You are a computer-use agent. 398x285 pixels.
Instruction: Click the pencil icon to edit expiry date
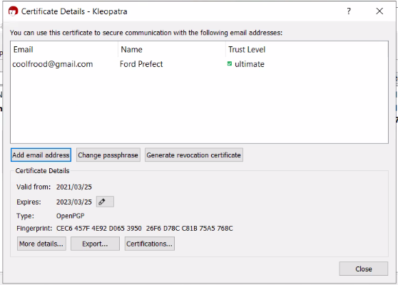click(x=105, y=202)
